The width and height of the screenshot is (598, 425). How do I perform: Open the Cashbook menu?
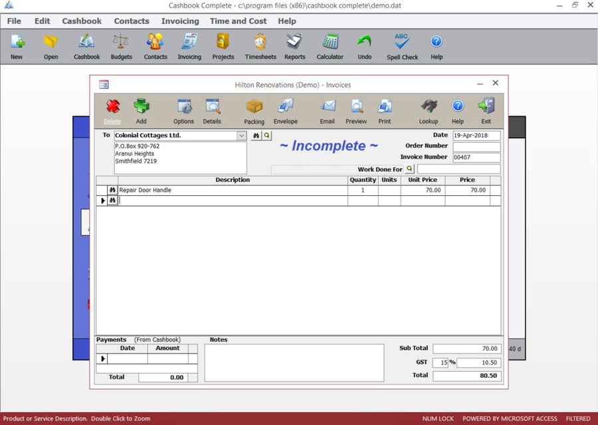(82, 21)
